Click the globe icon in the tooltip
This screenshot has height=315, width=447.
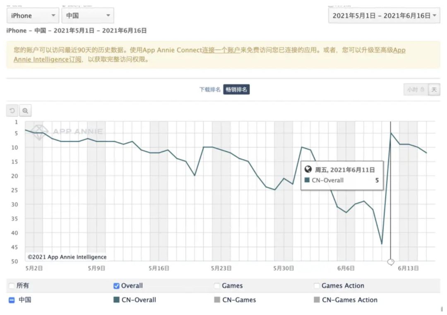[x=308, y=169]
